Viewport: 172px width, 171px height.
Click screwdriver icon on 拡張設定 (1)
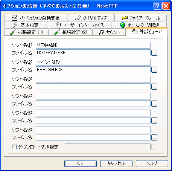[12, 32]
